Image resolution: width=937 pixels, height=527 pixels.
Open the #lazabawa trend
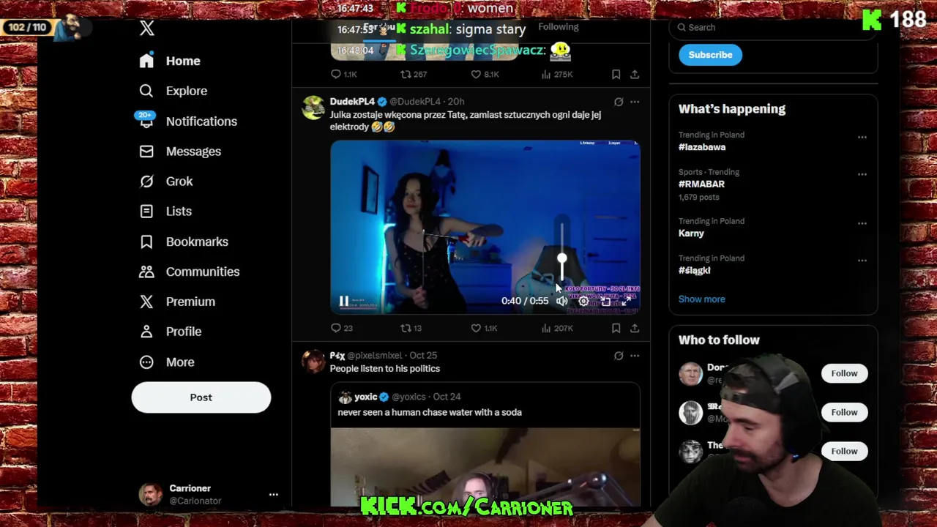click(702, 147)
